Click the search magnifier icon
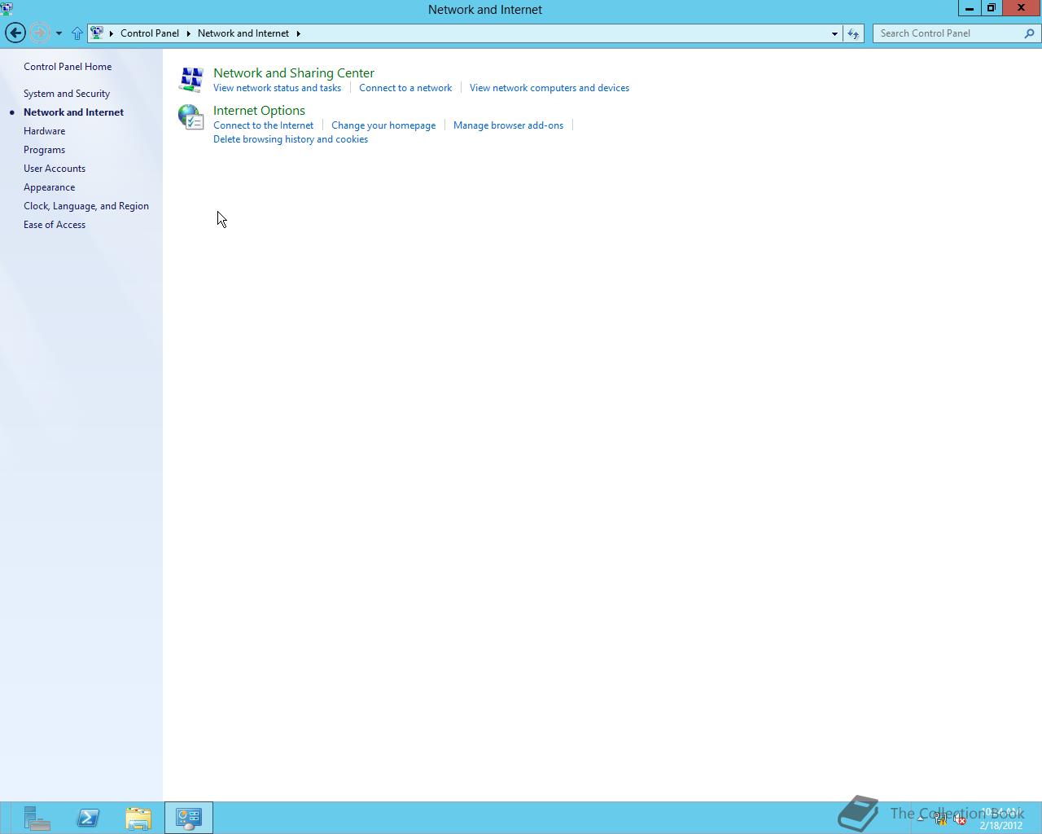1042x834 pixels. [1030, 33]
